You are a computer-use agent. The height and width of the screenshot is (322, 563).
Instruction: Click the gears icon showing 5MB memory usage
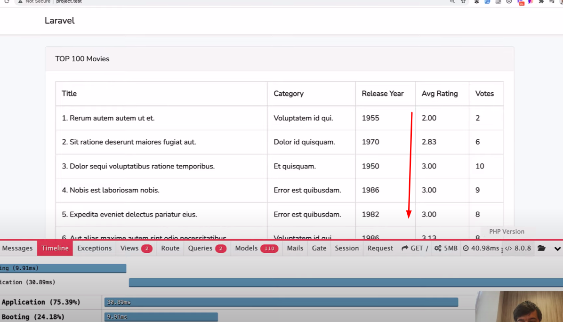point(445,248)
